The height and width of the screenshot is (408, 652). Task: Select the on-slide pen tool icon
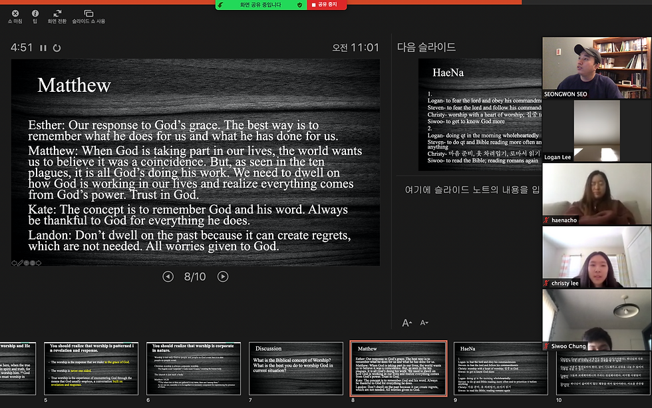[x=20, y=263]
